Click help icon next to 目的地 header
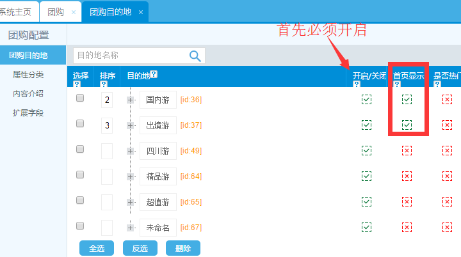This screenshot has width=461, height=257. pos(154,75)
